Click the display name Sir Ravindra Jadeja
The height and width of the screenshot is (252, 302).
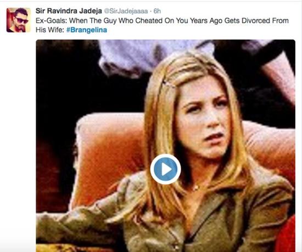(x=69, y=11)
